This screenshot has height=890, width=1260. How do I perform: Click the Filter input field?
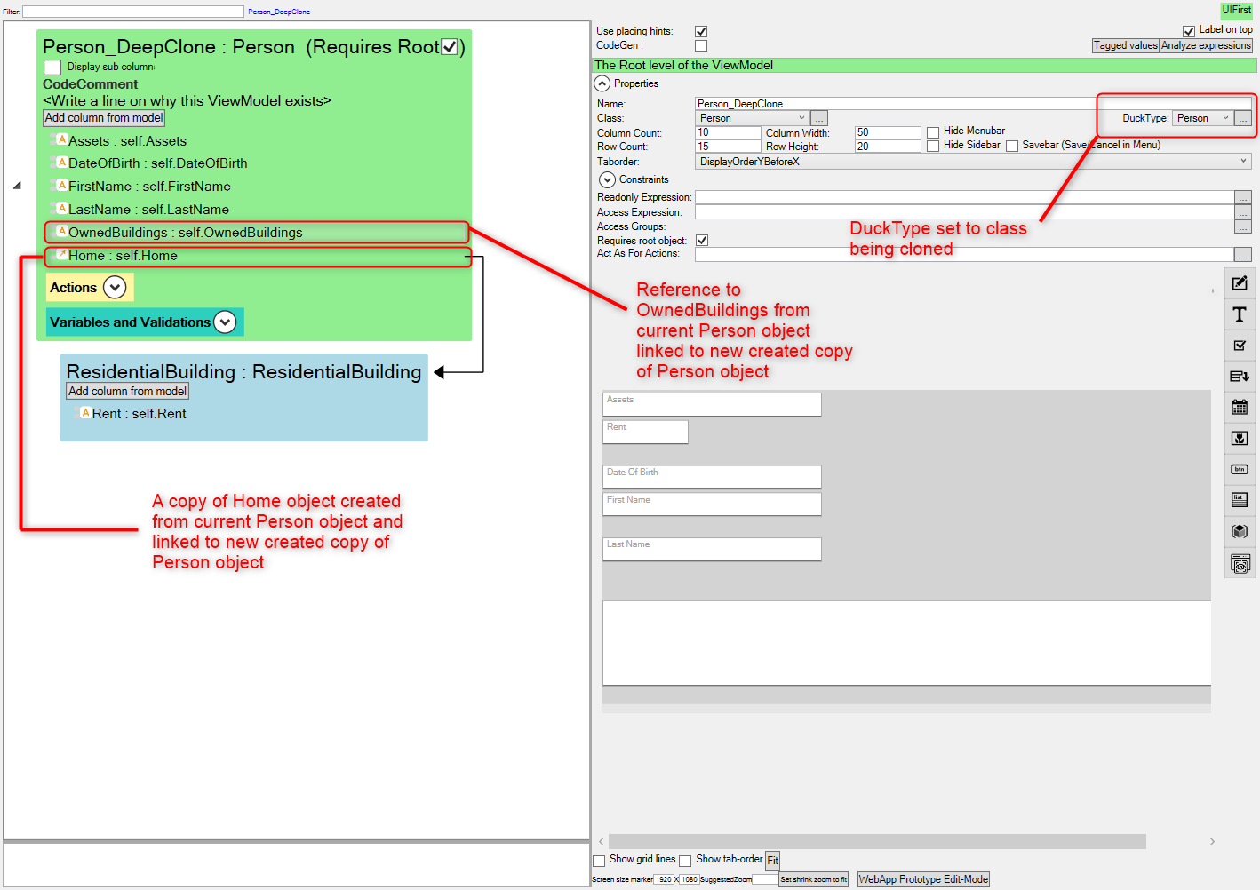[x=133, y=12]
